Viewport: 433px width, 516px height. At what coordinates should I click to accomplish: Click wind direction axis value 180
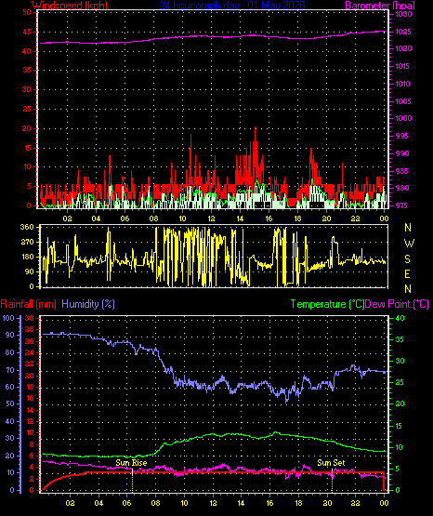click(27, 257)
